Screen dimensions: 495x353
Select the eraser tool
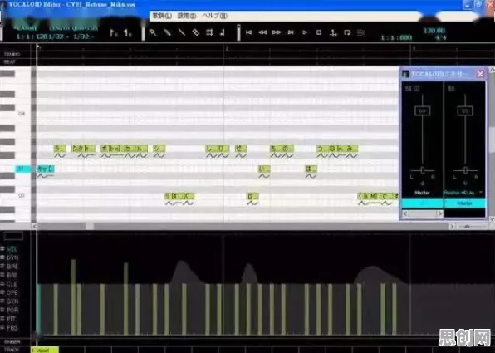click(196, 32)
